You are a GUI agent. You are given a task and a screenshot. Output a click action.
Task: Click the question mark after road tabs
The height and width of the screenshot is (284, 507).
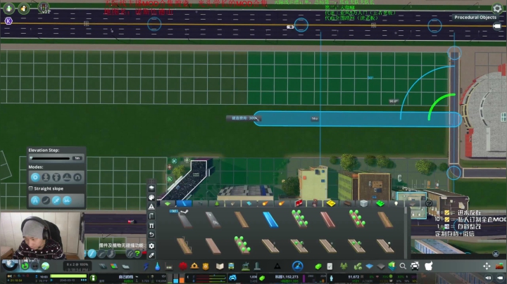(429, 203)
